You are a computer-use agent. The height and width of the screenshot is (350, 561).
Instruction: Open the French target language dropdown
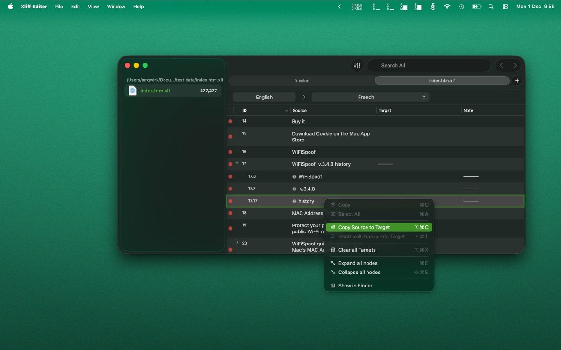(370, 97)
